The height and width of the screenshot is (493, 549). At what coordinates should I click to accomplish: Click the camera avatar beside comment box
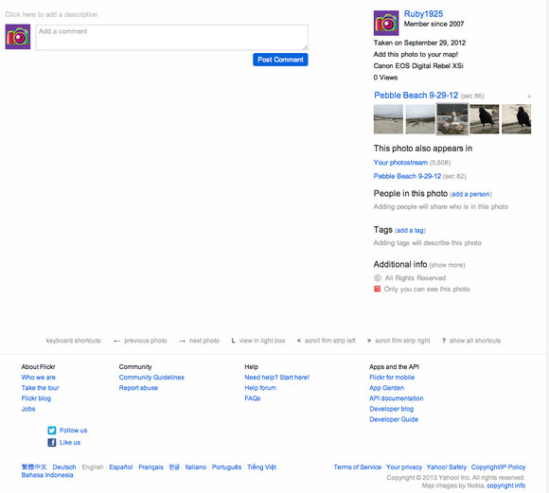coord(18,37)
